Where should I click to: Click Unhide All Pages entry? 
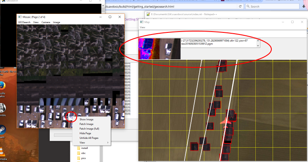89,138
